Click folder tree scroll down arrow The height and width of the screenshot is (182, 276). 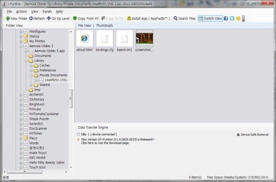(71, 167)
